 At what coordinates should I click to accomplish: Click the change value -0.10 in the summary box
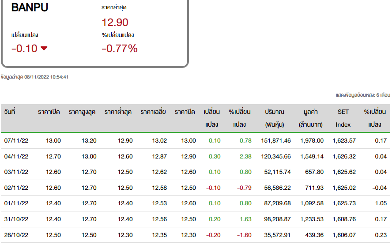pyautogui.click(x=24, y=48)
